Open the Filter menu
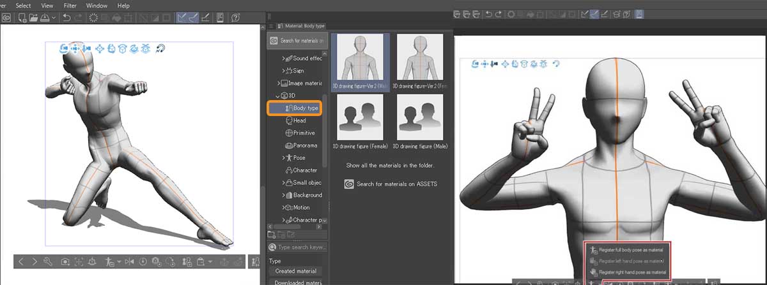 (x=70, y=5)
